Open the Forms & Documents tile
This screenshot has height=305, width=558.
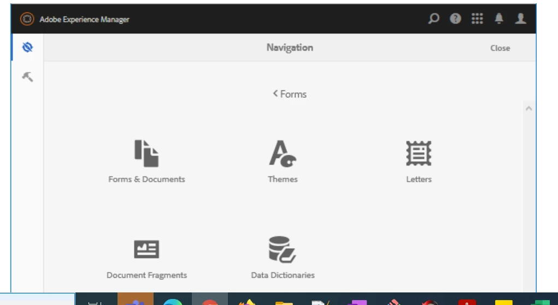click(x=146, y=161)
